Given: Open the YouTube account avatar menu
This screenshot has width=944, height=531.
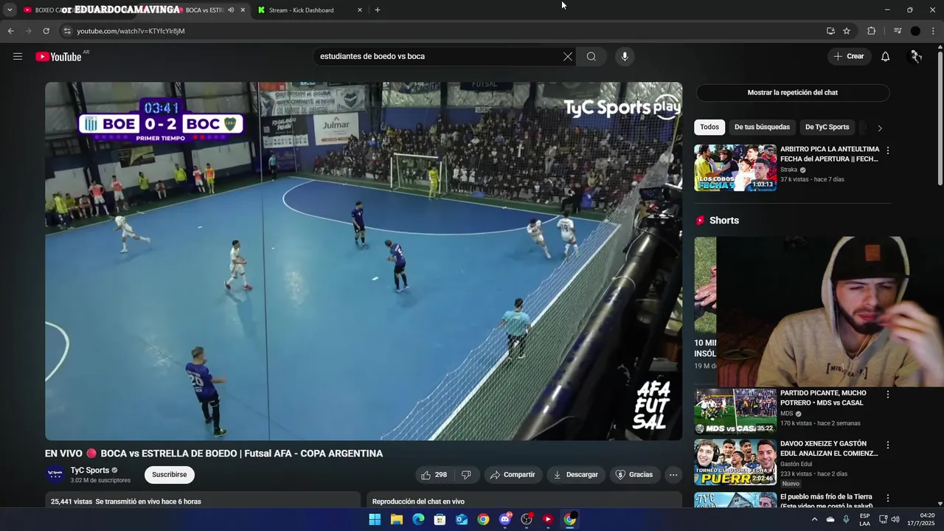Looking at the screenshot, I should coord(915,56).
